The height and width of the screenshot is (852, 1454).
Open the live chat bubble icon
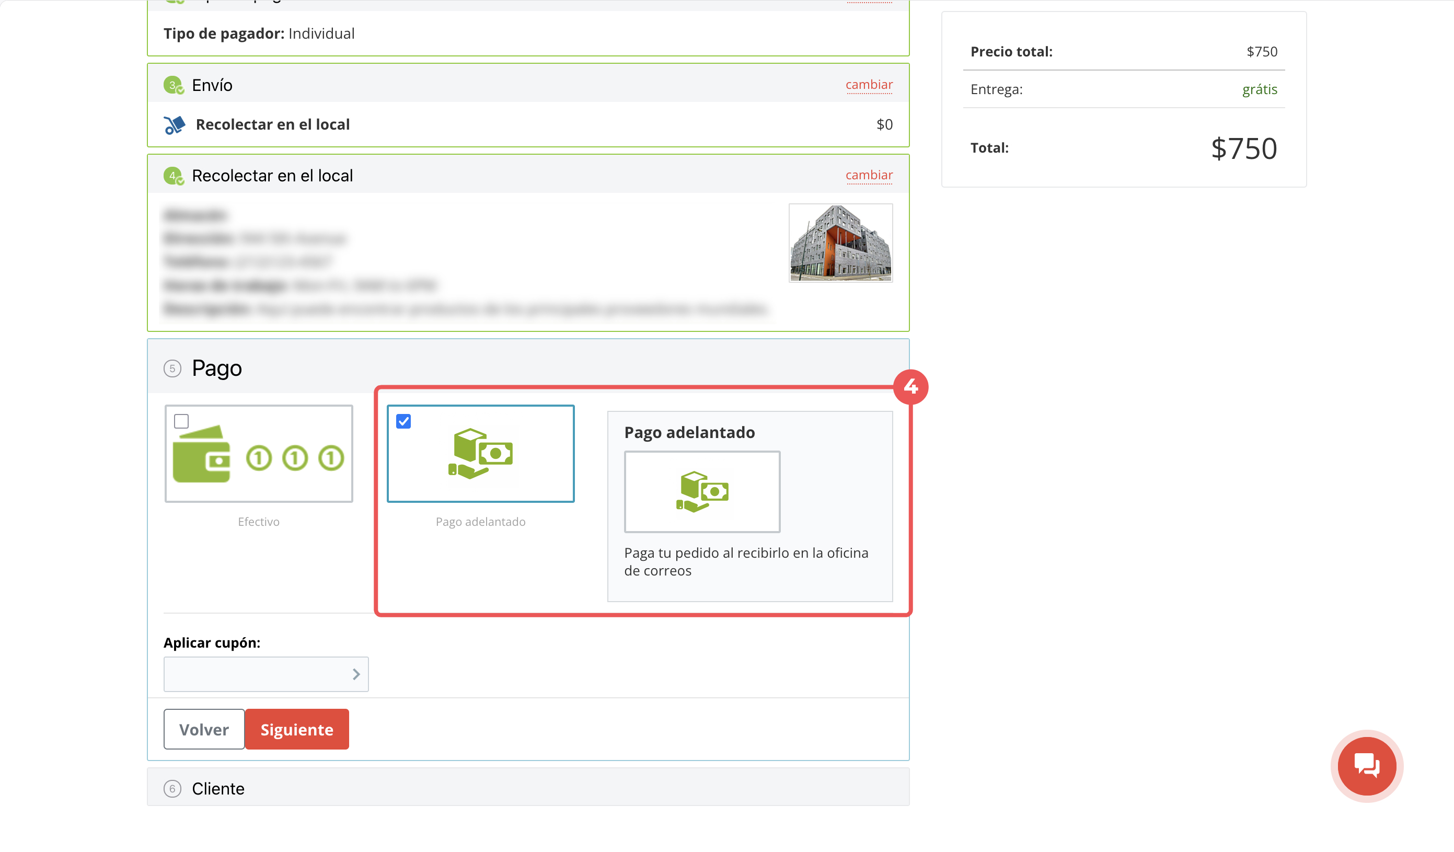(1366, 766)
